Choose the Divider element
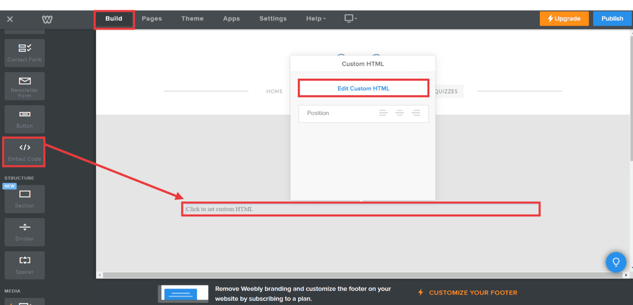 click(25, 232)
